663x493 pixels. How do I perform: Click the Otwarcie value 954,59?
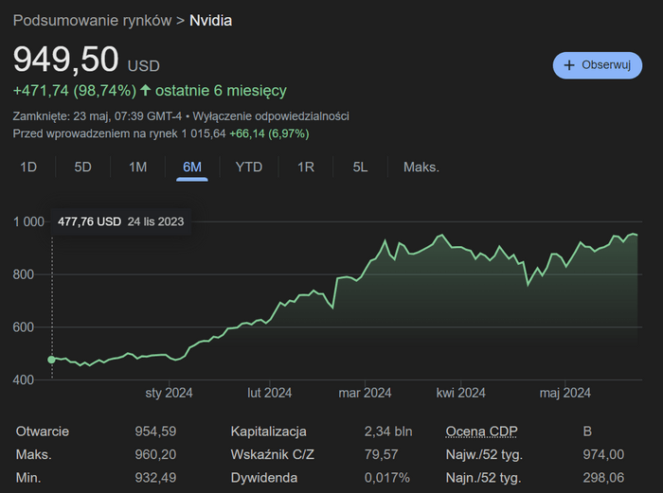click(155, 431)
